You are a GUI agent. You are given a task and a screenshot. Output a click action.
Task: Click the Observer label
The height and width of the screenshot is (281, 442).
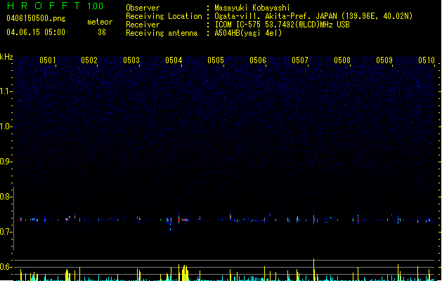(143, 8)
